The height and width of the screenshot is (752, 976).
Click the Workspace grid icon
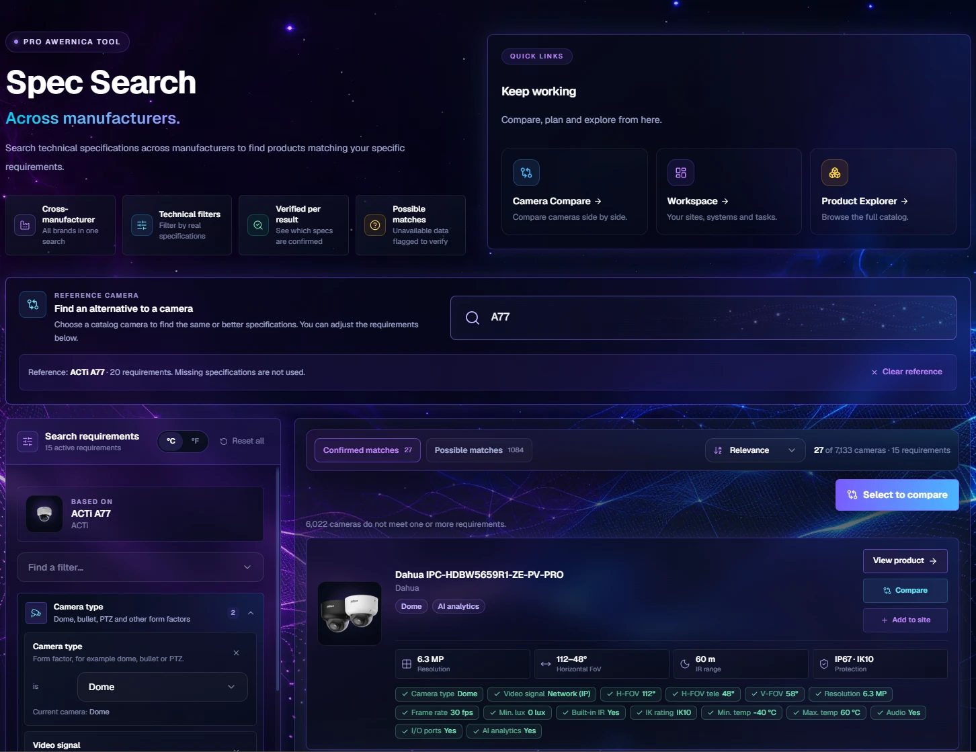pos(680,173)
